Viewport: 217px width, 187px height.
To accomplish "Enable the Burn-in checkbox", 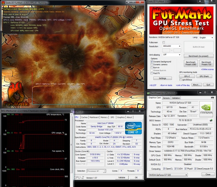I will click(152, 68).
